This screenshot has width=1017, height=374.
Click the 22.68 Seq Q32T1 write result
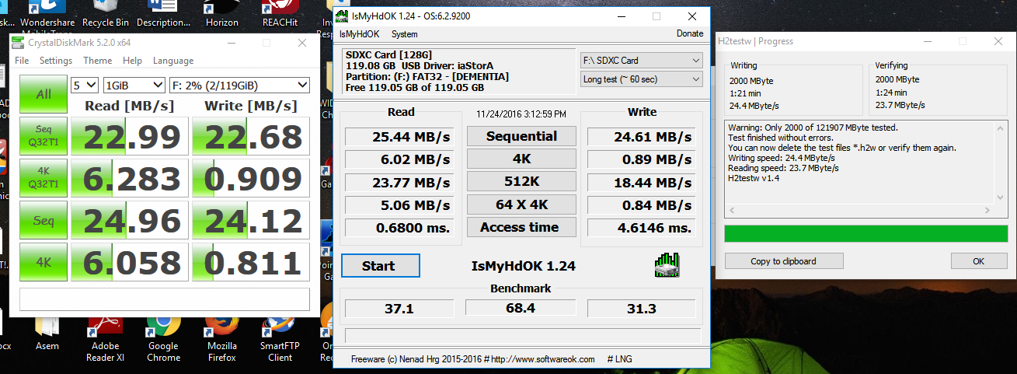(251, 136)
